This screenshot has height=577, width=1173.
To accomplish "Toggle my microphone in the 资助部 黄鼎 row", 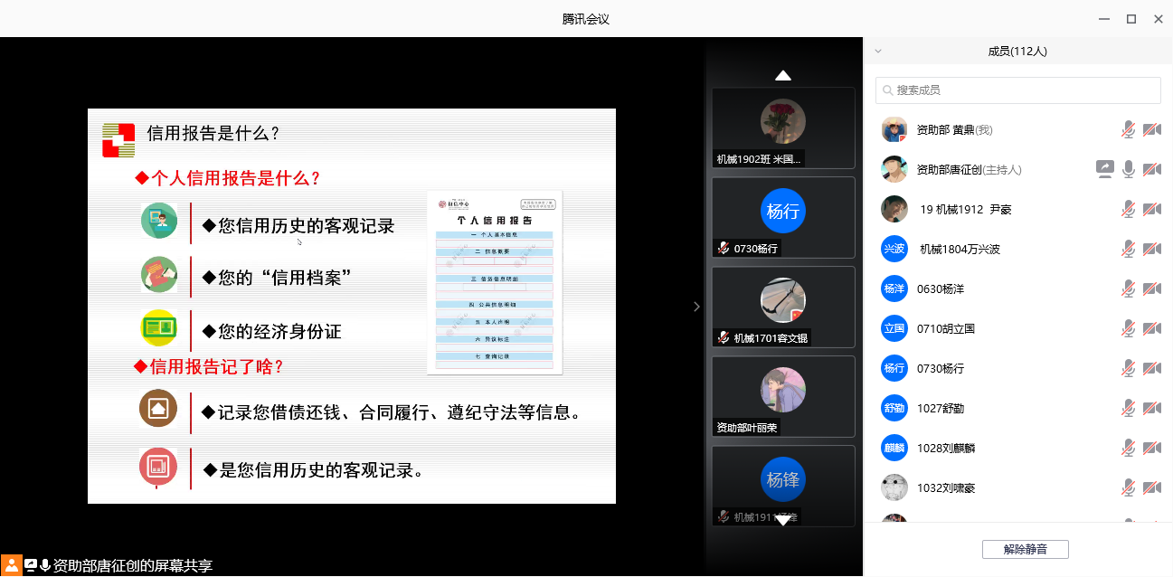I will [1128, 129].
